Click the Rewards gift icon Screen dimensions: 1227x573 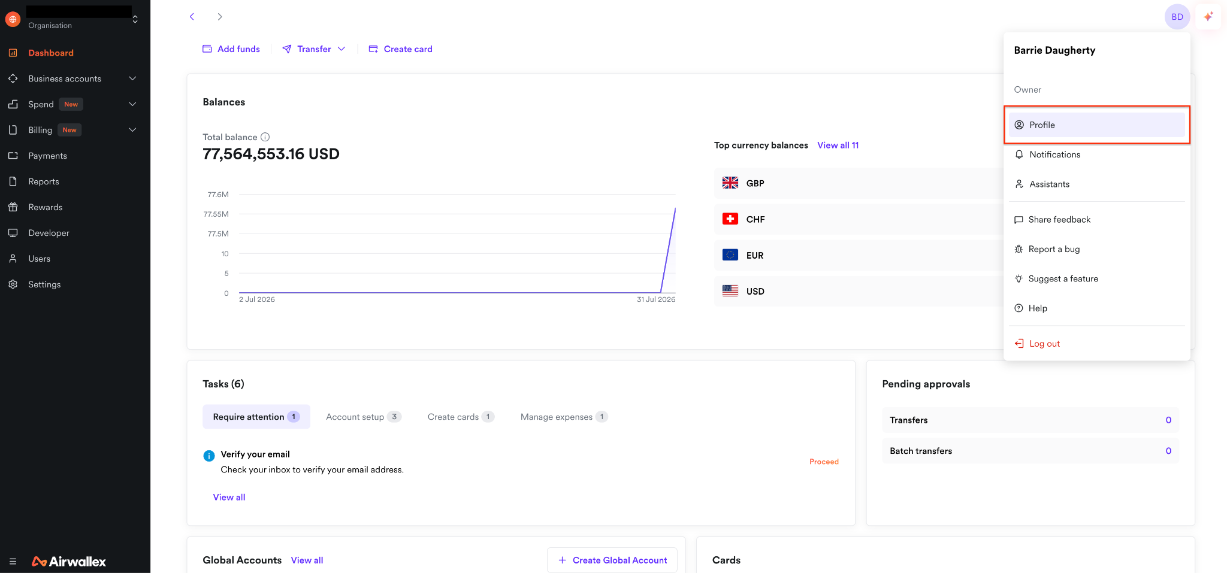tap(13, 207)
